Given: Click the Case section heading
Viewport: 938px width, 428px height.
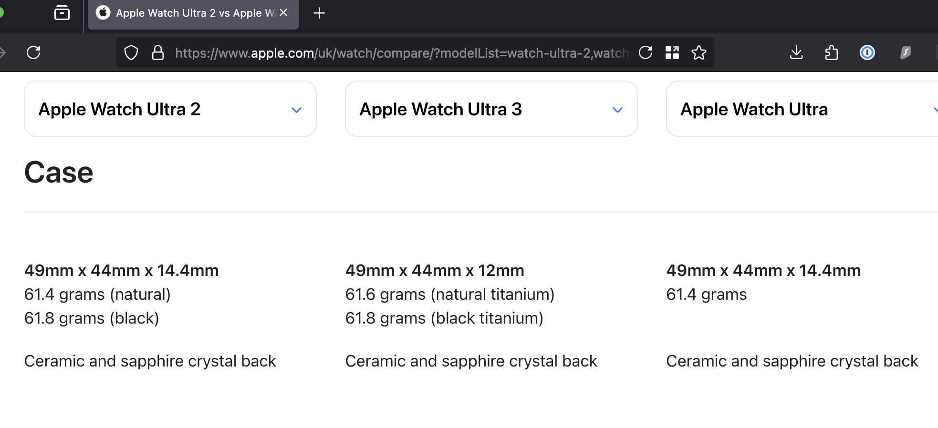Looking at the screenshot, I should tap(59, 173).
